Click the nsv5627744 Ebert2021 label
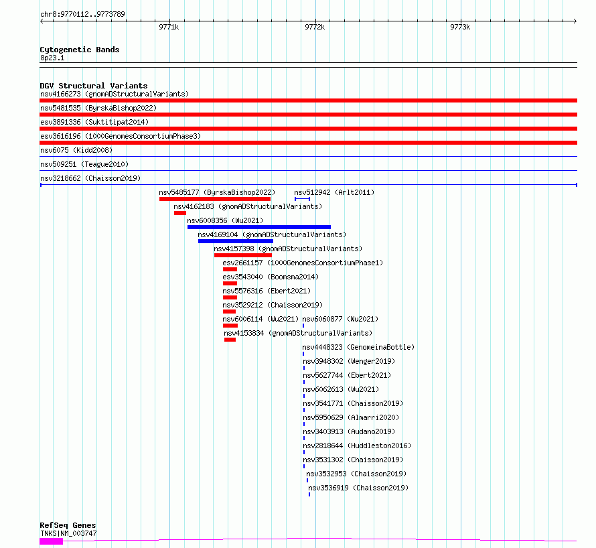The width and height of the screenshot is (596, 548). [347, 375]
